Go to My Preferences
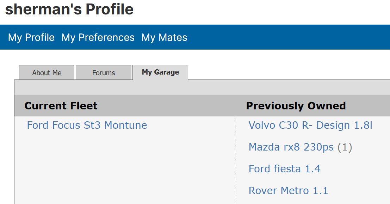This screenshot has width=390, height=204. [98, 37]
